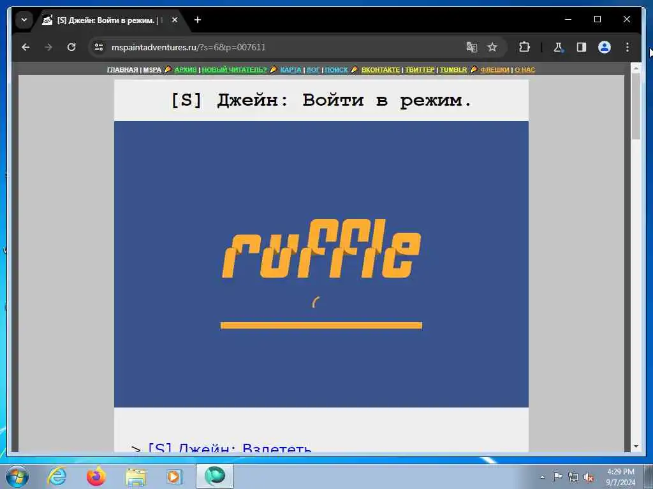653x489 pixels.
Task: Click the active browser taskbar button
Action: click(215, 476)
